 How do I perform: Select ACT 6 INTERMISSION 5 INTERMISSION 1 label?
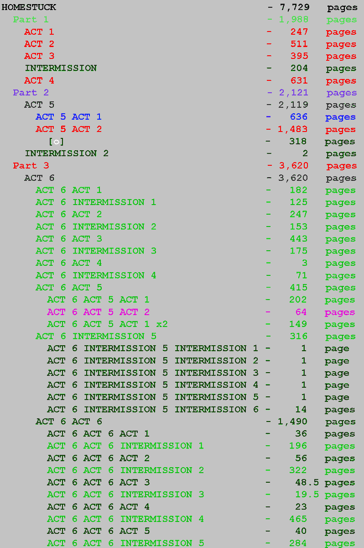152,348
